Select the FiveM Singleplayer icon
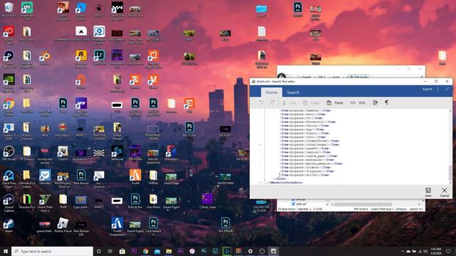The height and width of the screenshot is (256, 456). 117,226
